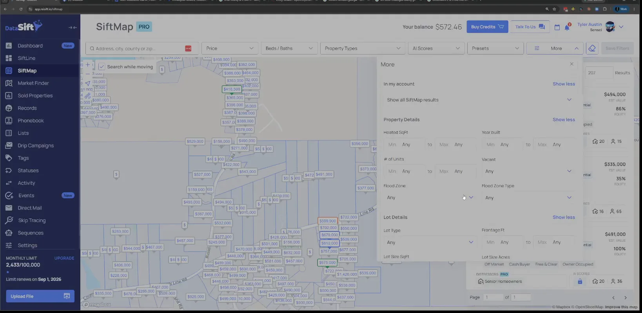
Task: Select the SiftMap sidebar item
Action: [x=39, y=71]
